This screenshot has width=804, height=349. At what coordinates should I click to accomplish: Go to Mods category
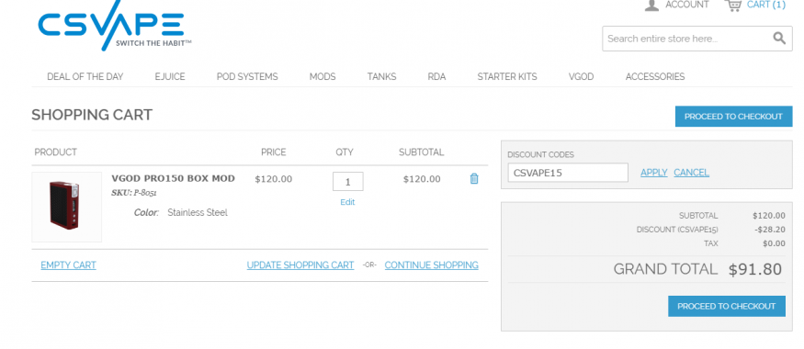click(x=323, y=77)
